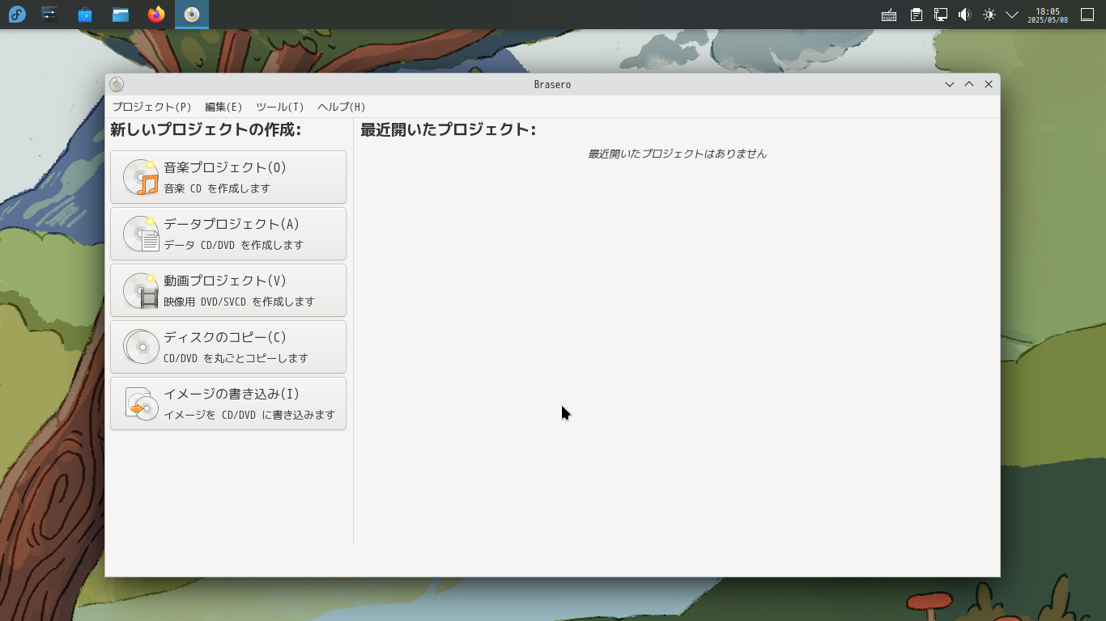Expand hidden system tray icons
Screen dimensions: 1106x621
click(1012, 15)
